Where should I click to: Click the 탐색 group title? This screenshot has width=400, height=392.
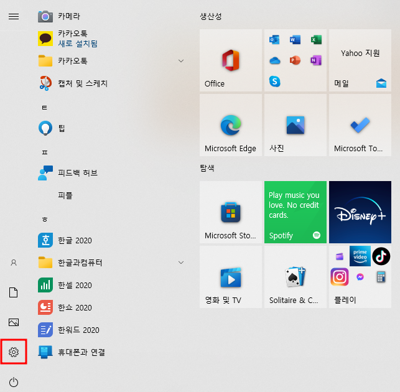pyautogui.click(x=207, y=168)
